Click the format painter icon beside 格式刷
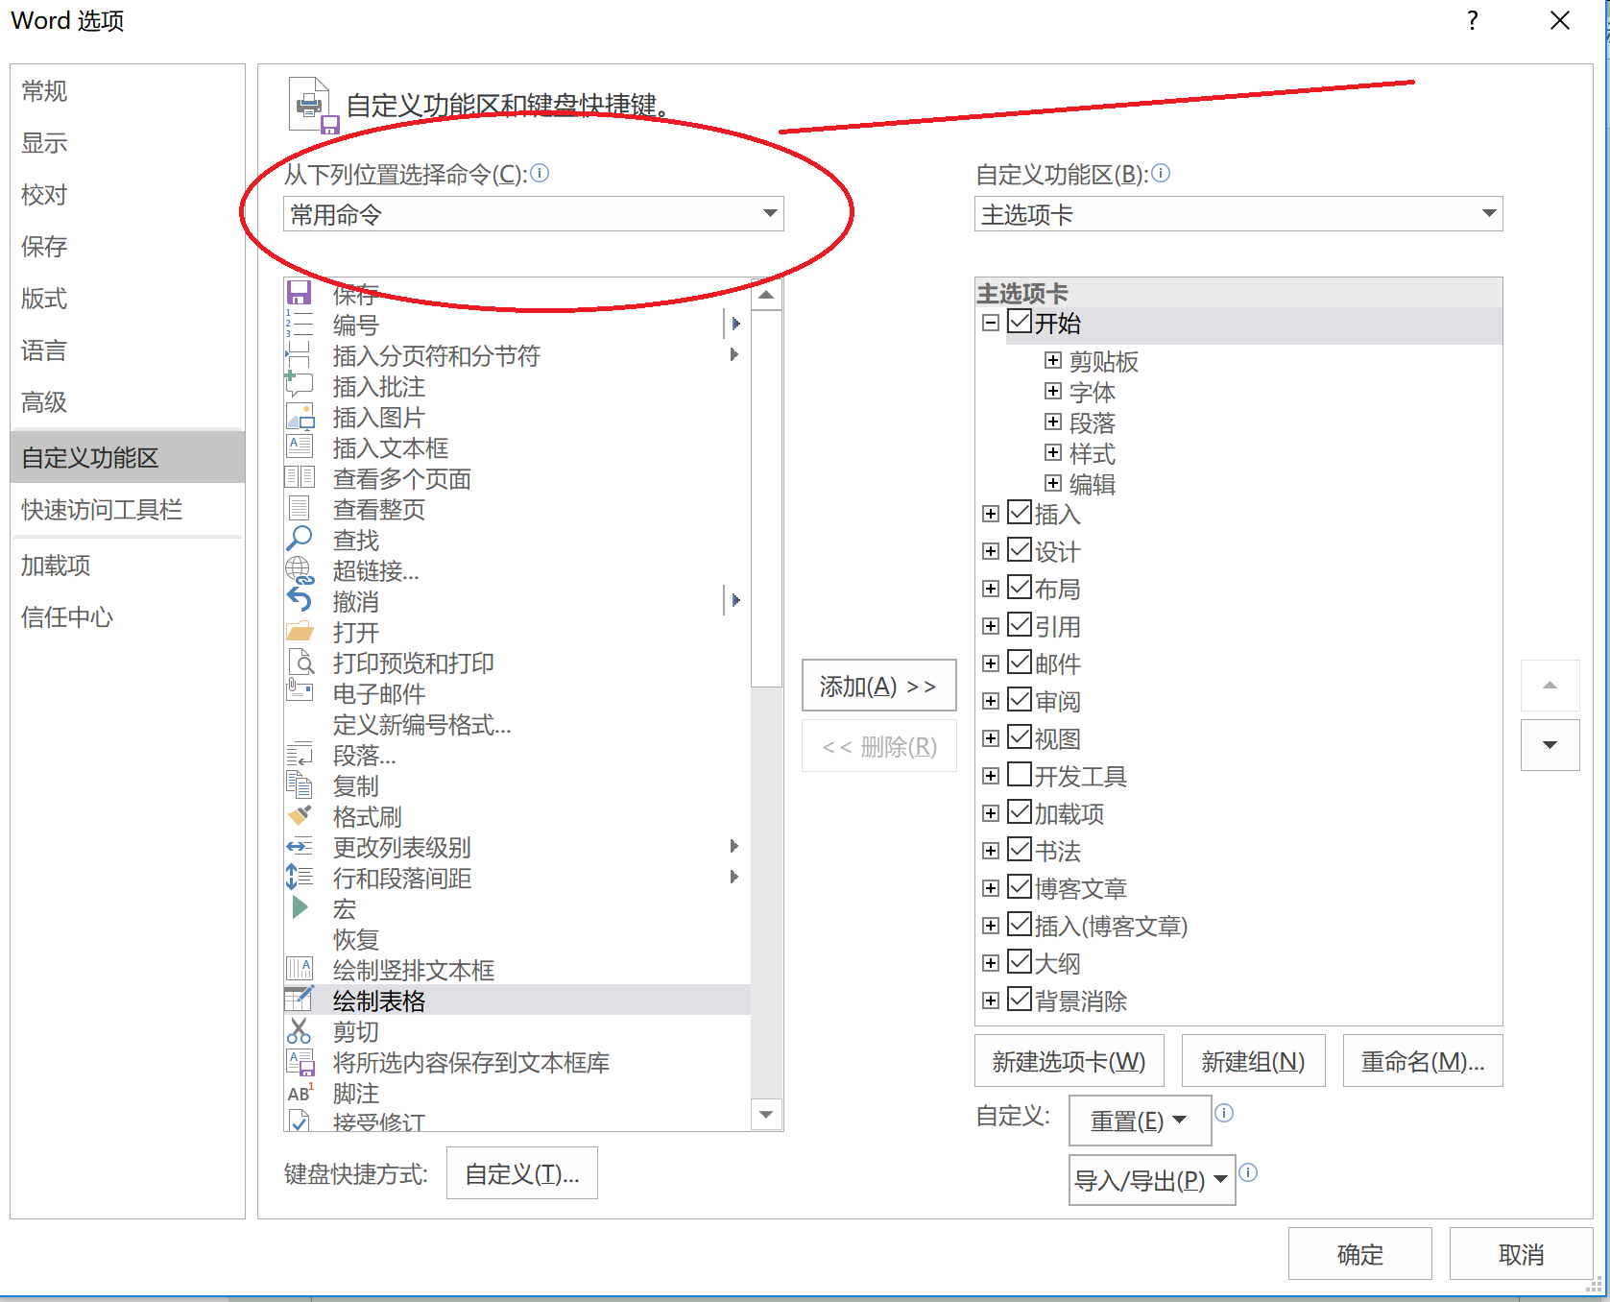The height and width of the screenshot is (1302, 1610). click(x=300, y=815)
